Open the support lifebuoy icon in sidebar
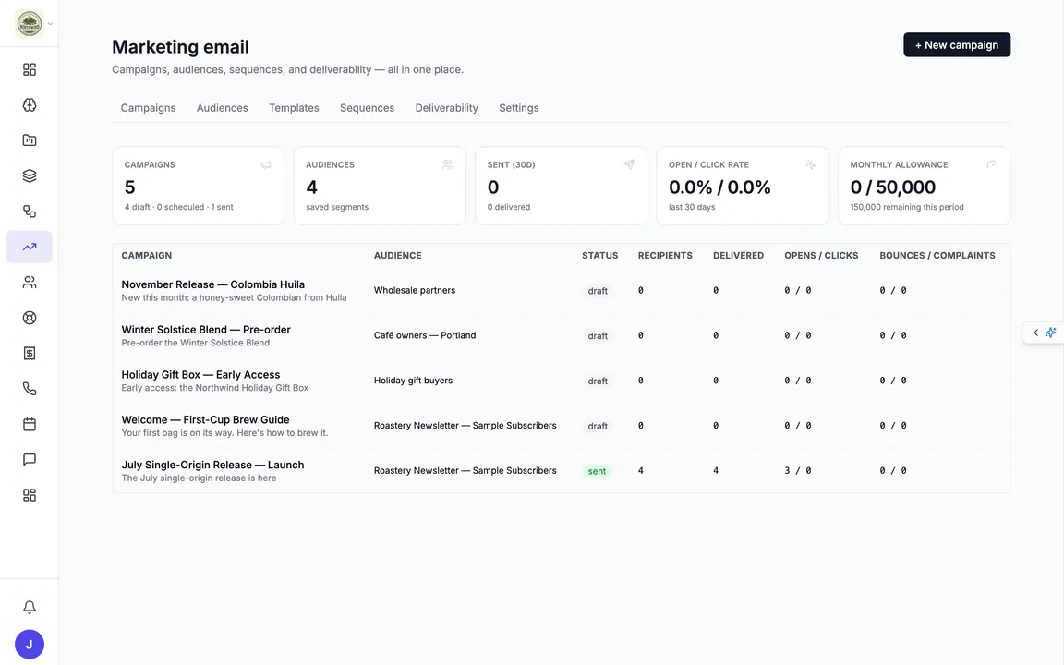 (x=30, y=318)
